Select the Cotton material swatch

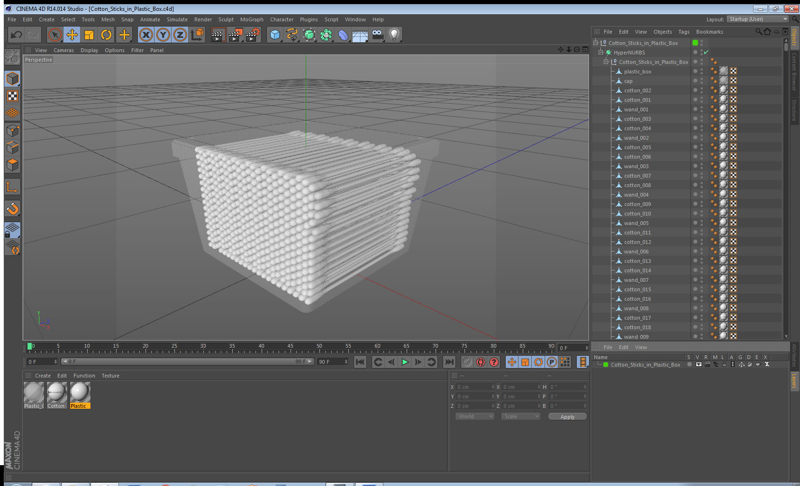tap(56, 395)
